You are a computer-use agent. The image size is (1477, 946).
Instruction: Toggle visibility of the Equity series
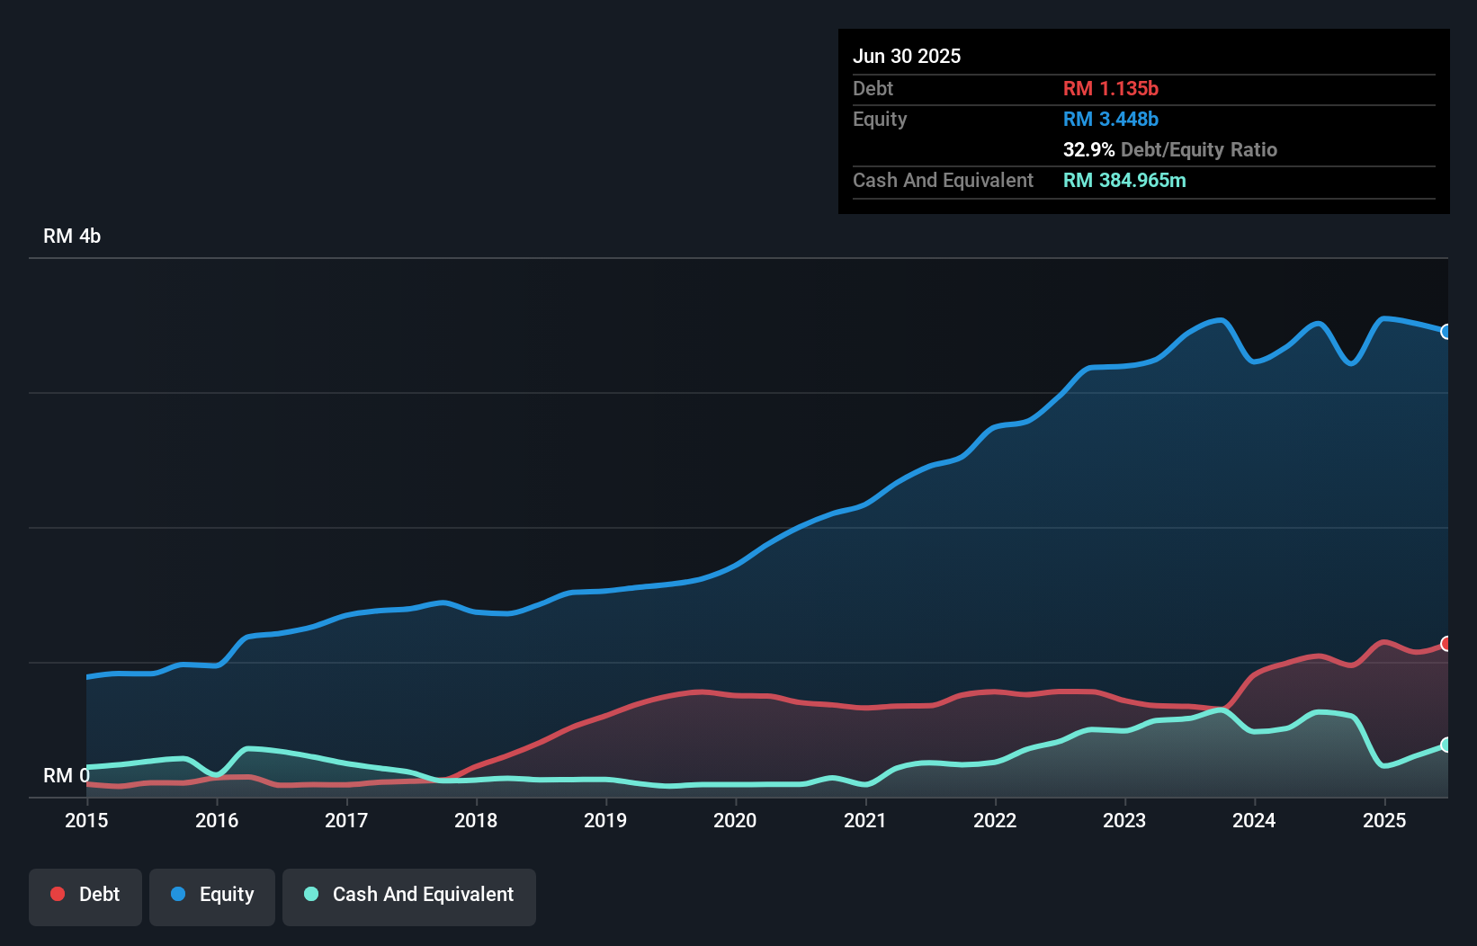(x=211, y=895)
